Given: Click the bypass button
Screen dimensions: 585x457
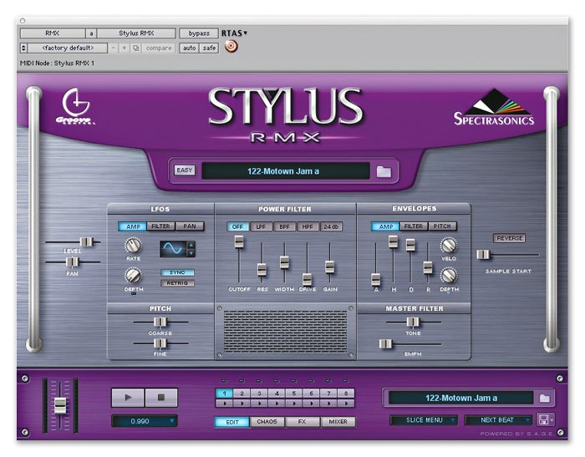Looking at the screenshot, I should pyautogui.click(x=199, y=33).
